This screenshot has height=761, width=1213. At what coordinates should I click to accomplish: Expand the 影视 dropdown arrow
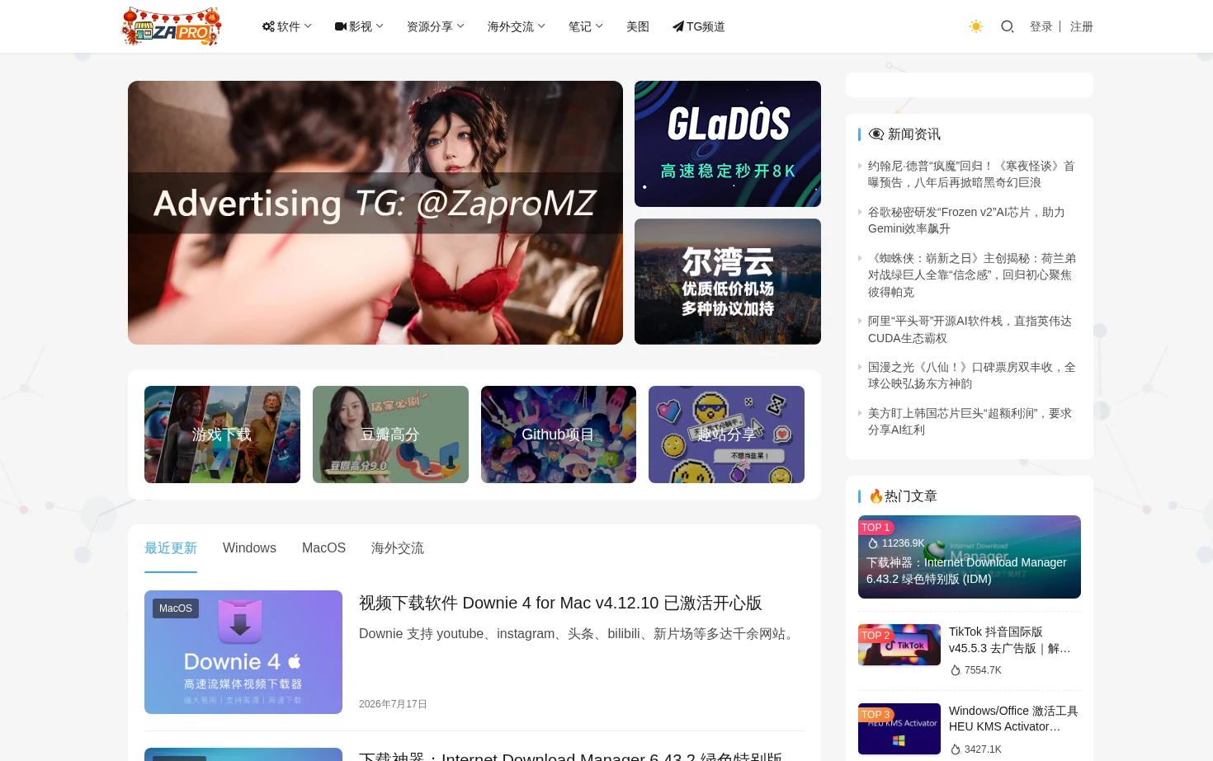click(380, 26)
